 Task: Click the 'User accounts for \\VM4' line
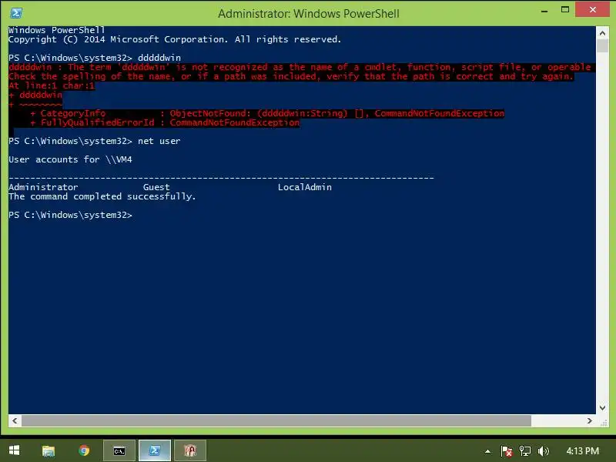(70, 159)
